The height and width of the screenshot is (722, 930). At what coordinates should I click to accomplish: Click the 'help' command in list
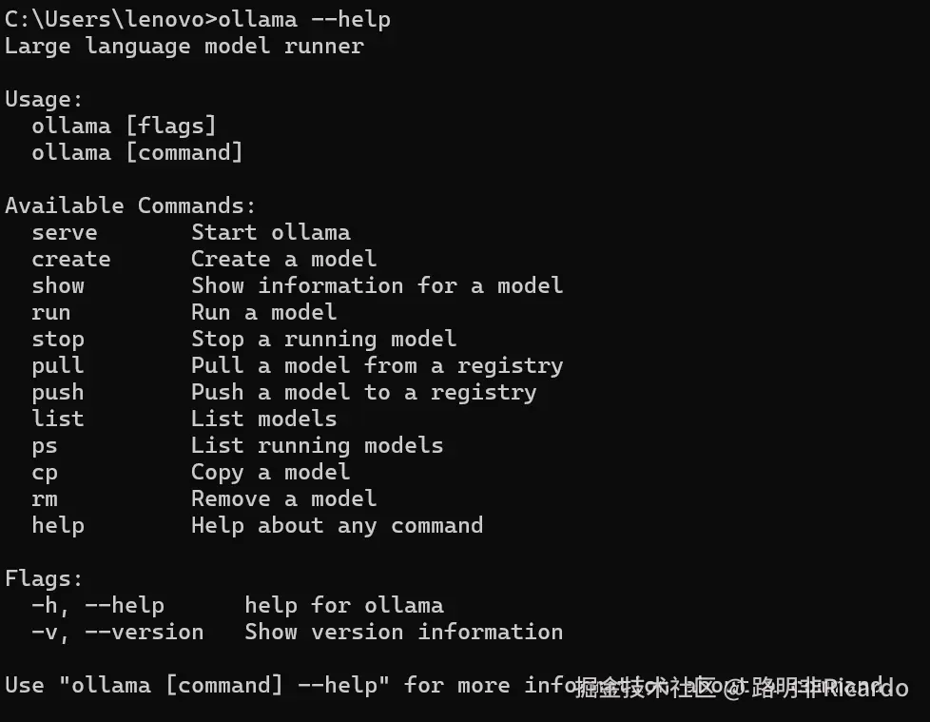57,525
